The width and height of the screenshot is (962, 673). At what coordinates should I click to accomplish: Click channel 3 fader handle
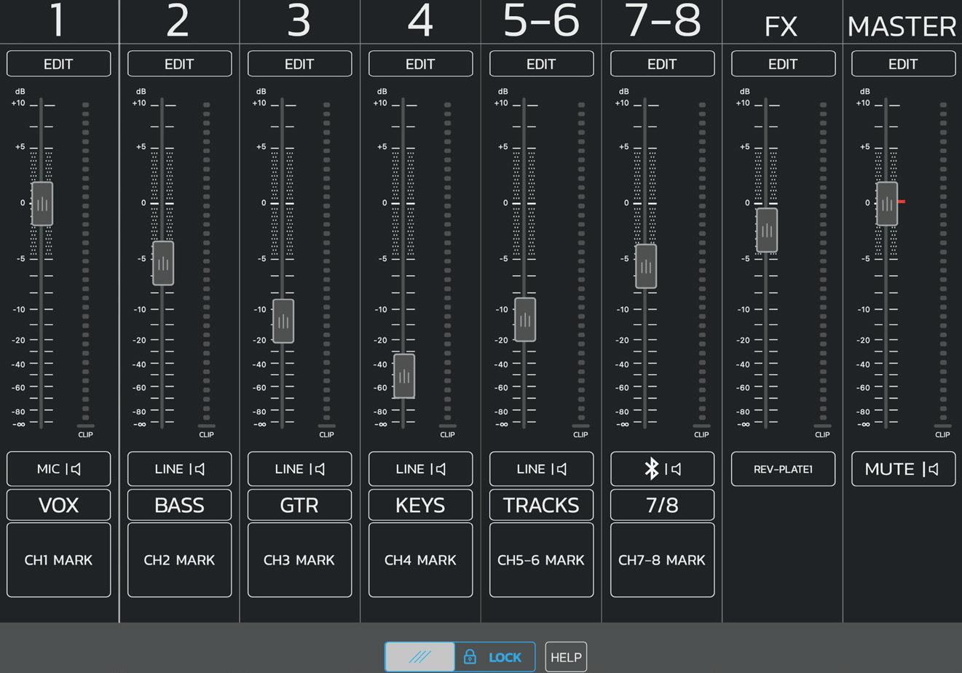pyautogui.click(x=283, y=321)
